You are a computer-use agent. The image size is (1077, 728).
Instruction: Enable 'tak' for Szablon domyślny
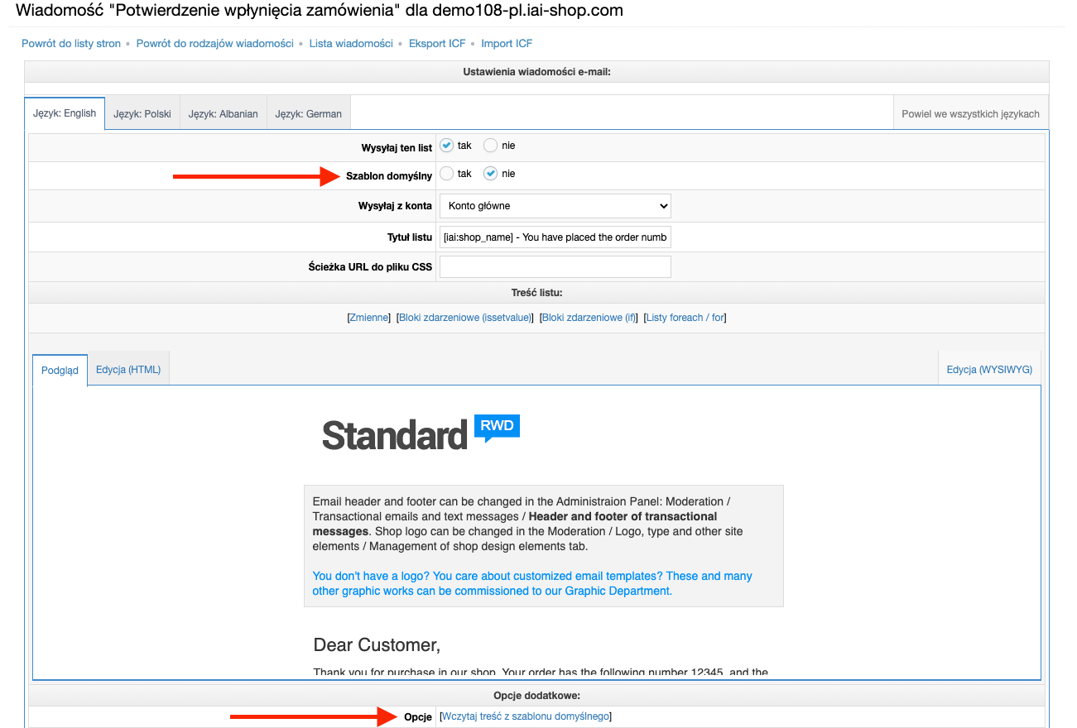click(447, 174)
